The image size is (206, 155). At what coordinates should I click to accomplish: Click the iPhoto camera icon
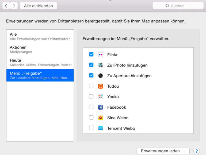[x=101, y=65]
